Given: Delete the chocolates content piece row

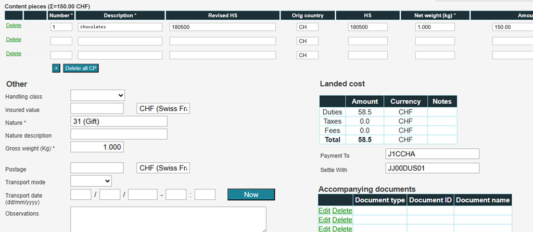Looking at the screenshot, I should pyautogui.click(x=14, y=25).
